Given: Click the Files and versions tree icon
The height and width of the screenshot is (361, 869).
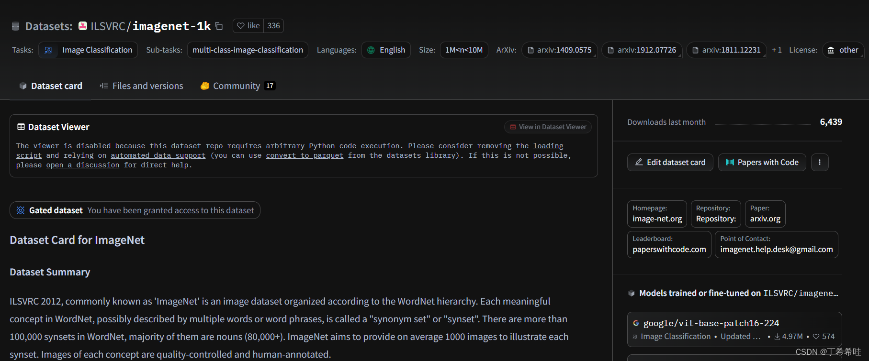Looking at the screenshot, I should [103, 86].
